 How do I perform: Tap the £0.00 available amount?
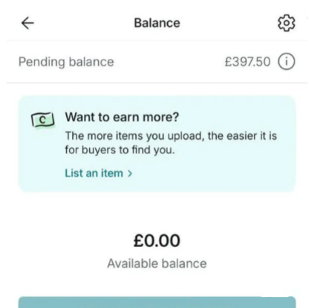pos(157,240)
